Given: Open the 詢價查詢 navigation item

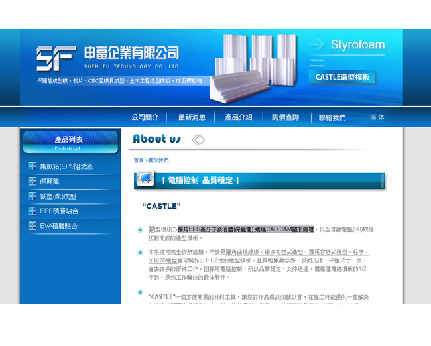Looking at the screenshot, I should pos(285,117).
